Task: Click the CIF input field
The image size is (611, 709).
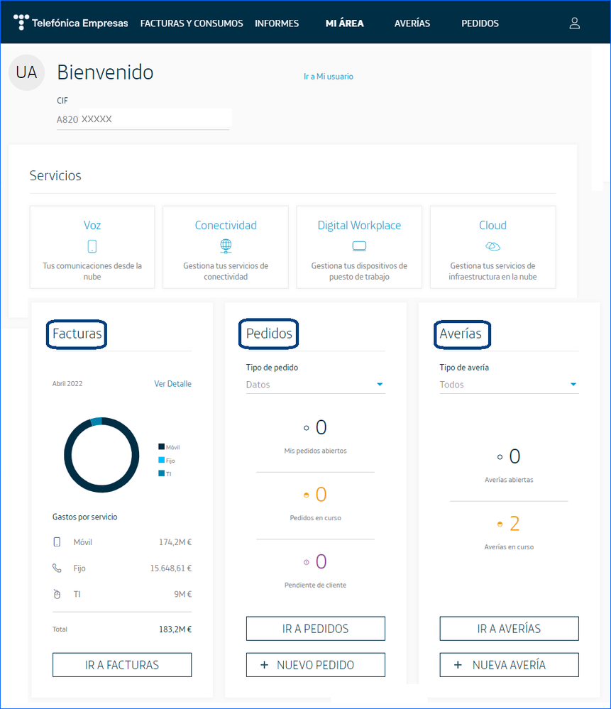Action: pyautogui.click(x=143, y=119)
